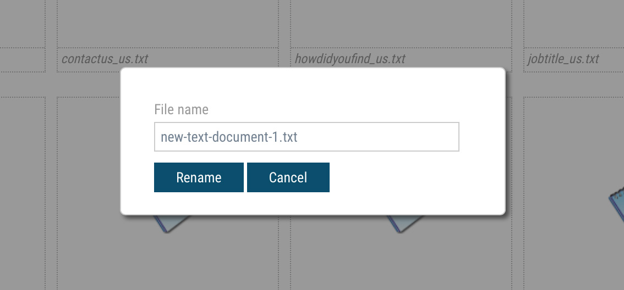Click the leftmost top-row file tile
This screenshot has height=290, width=624.
pyautogui.click(x=22, y=23)
